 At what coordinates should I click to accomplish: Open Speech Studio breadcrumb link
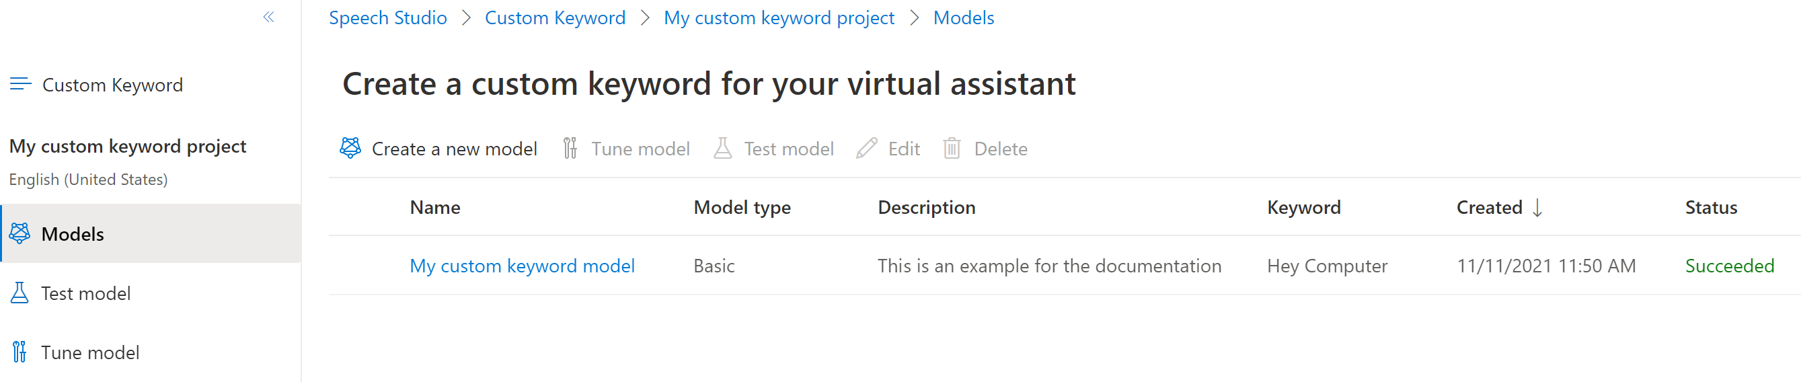[388, 17]
